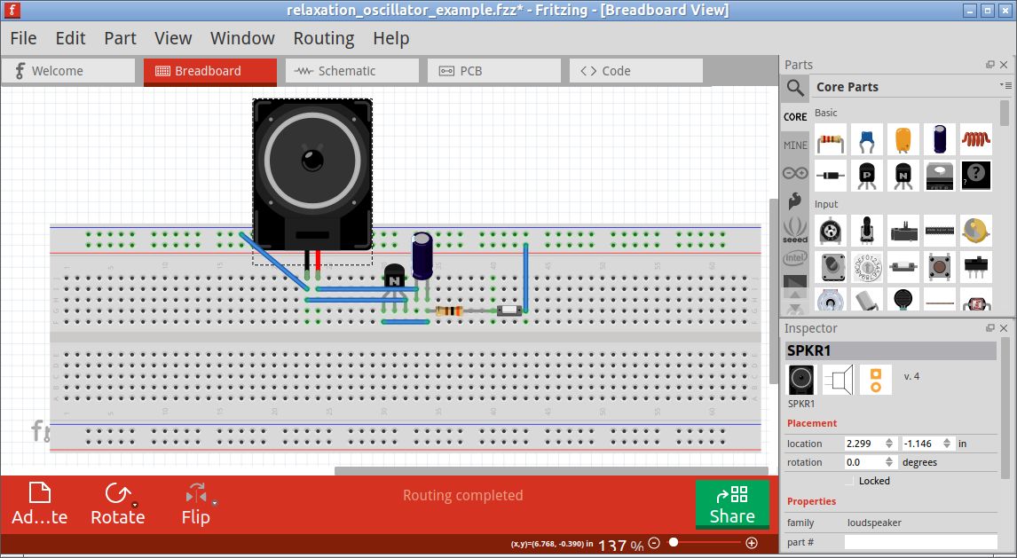
Task: Step the location X value spinner
Action: coord(889,444)
